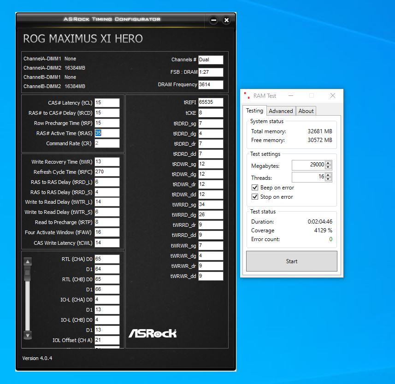
Task: Click the tRDRD_dg value field
Action: [x=211, y=133]
